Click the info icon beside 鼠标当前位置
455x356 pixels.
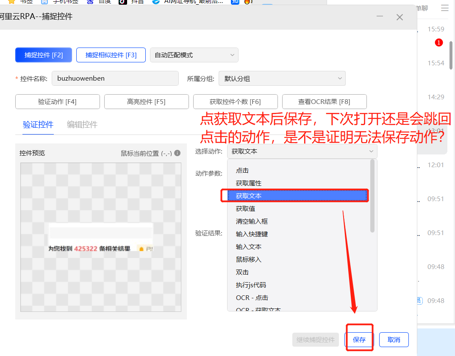(178, 153)
